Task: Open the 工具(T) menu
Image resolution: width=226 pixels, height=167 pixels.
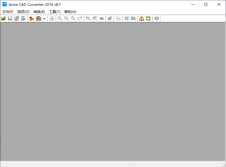Action: tap(55, 12)
